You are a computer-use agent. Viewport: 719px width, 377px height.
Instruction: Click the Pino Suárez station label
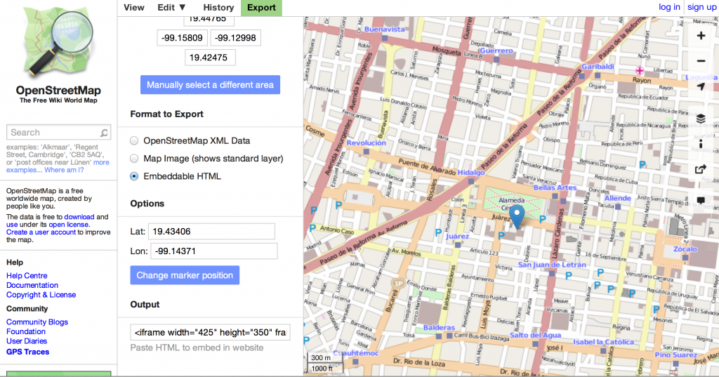(x=676, y=355)
